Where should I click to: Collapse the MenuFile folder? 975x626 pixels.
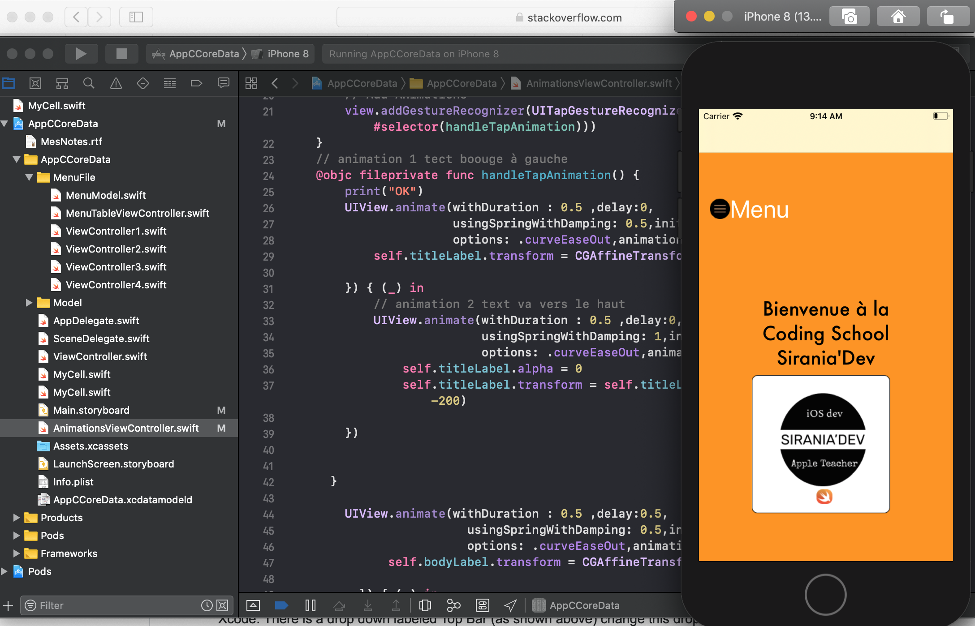point(29,177)
